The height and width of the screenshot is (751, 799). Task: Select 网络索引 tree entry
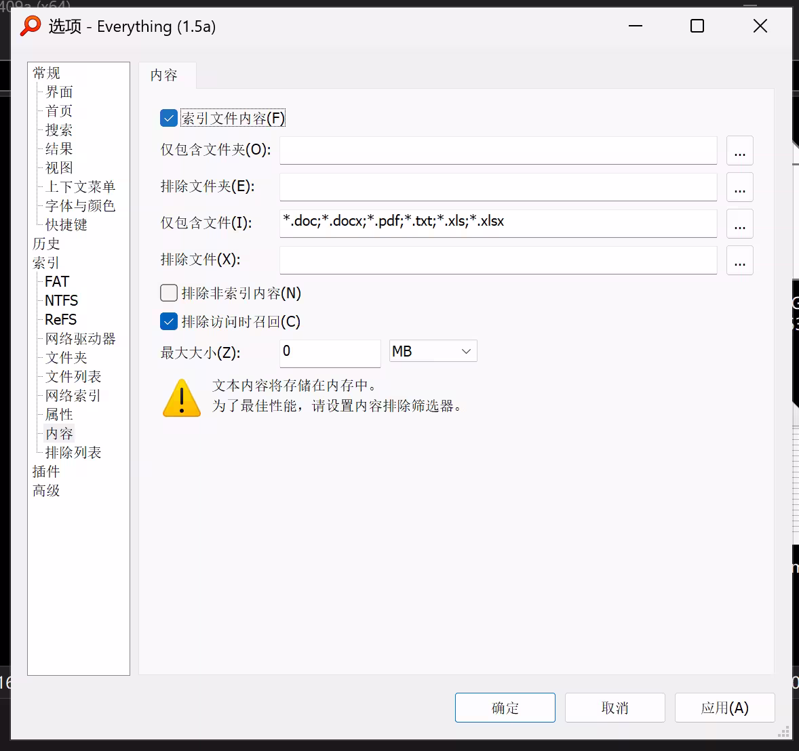(73, 396)
